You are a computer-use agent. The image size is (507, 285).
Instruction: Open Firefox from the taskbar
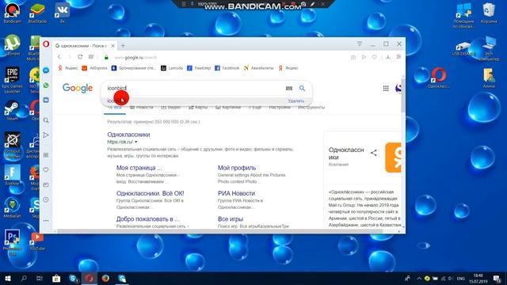(105, 278)
